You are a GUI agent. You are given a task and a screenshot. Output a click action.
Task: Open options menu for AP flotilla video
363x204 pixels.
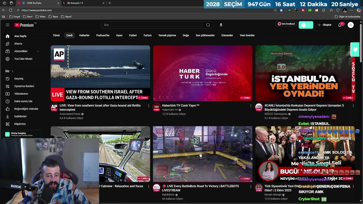pyautogui.click(x=148, y=106)
